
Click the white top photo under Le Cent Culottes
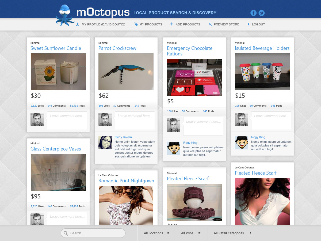point(262,202)
